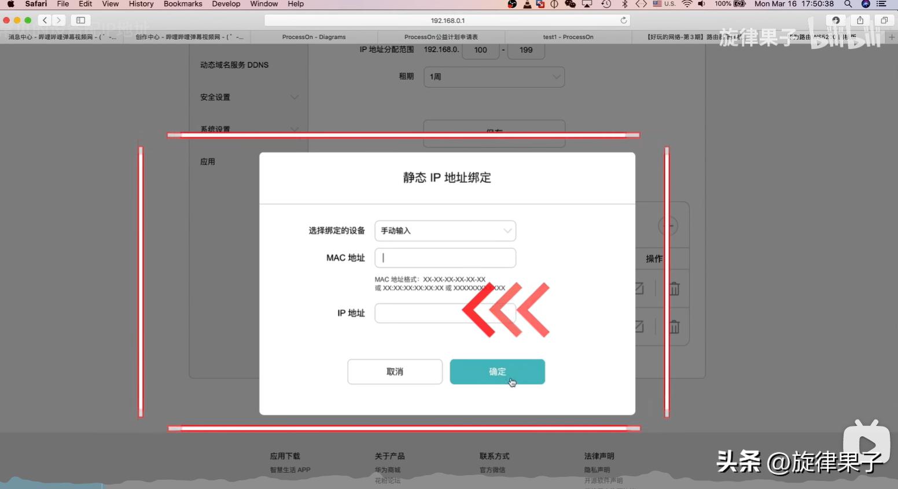Click the DHCP range start field 100
The image size is (898, 489).
pos(480,50)
